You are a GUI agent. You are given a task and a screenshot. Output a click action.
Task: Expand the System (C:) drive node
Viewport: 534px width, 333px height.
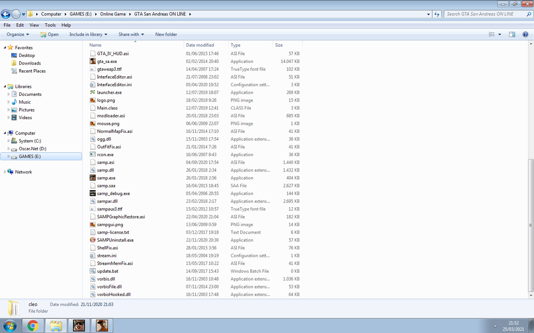click(x=8, y=141)
